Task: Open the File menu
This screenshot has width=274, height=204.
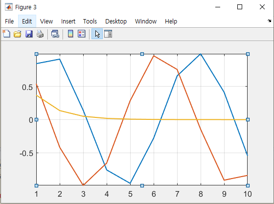Action: point(9,22)
